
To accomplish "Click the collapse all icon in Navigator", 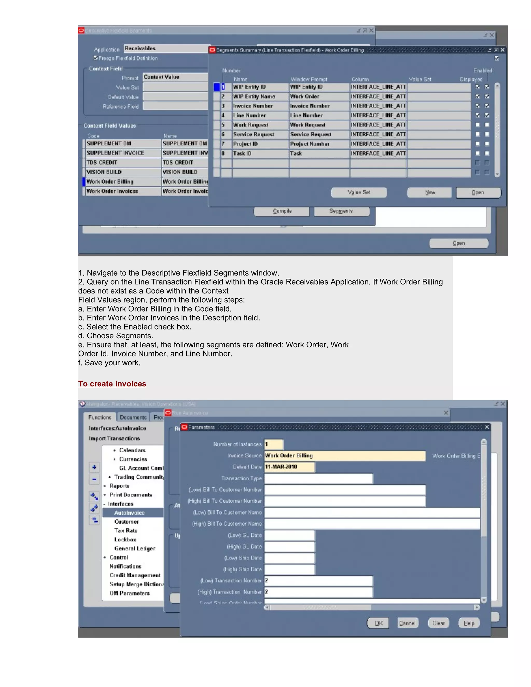I will (94, 520).
